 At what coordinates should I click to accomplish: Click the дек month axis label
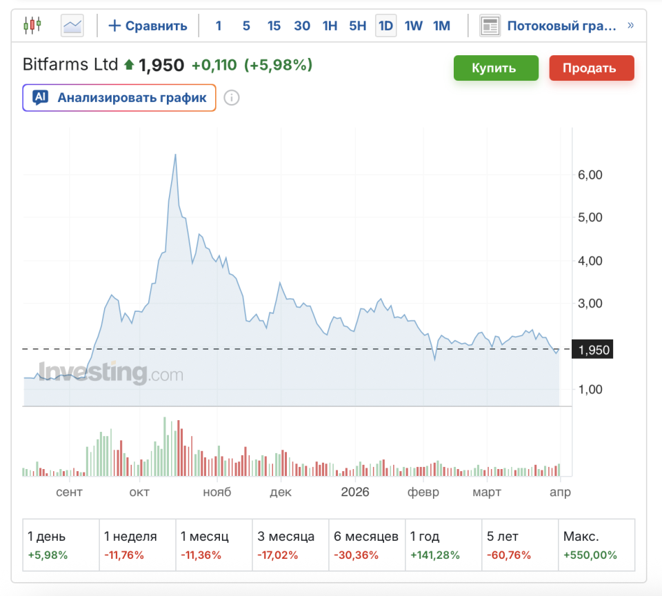(281, 492)
